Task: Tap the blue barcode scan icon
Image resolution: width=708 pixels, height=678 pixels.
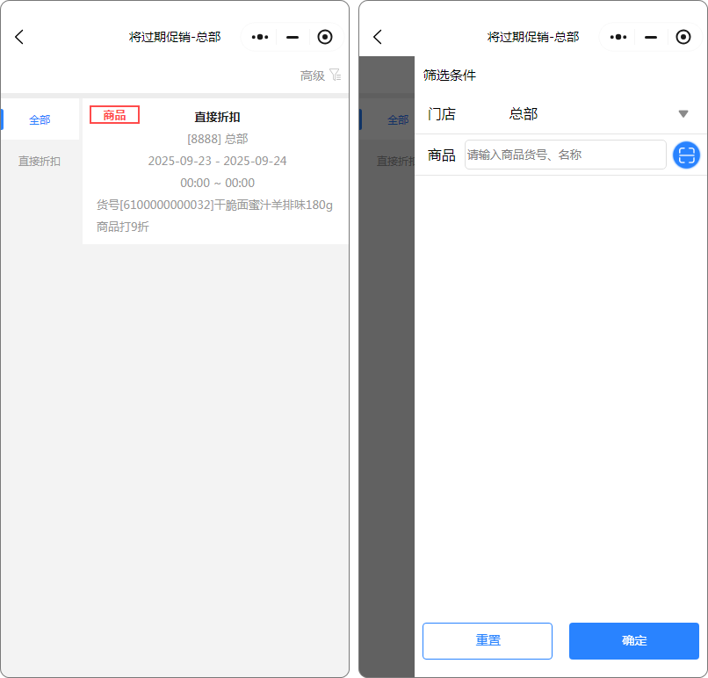Action: coord(686,155)
